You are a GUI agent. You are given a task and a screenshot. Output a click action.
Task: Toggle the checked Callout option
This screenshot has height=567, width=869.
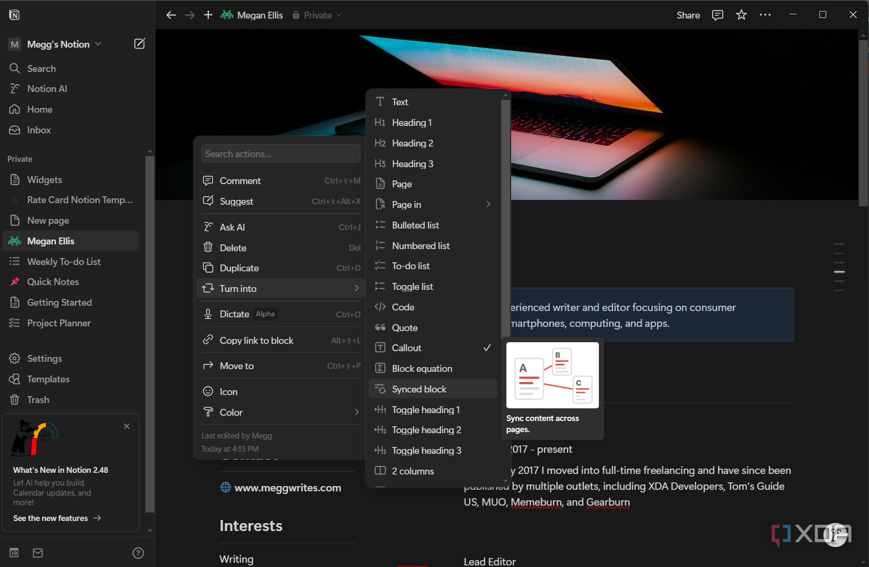tap(432, 348)
